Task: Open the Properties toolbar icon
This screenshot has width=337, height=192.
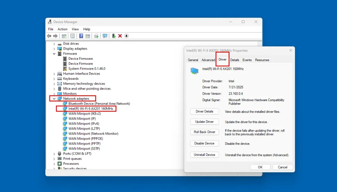Action: tap(73, 36)
